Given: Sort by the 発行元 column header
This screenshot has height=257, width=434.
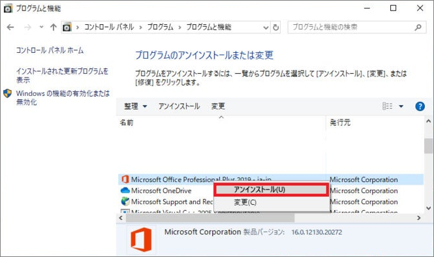Looking at the screenshot, I should tap(340, 123).
